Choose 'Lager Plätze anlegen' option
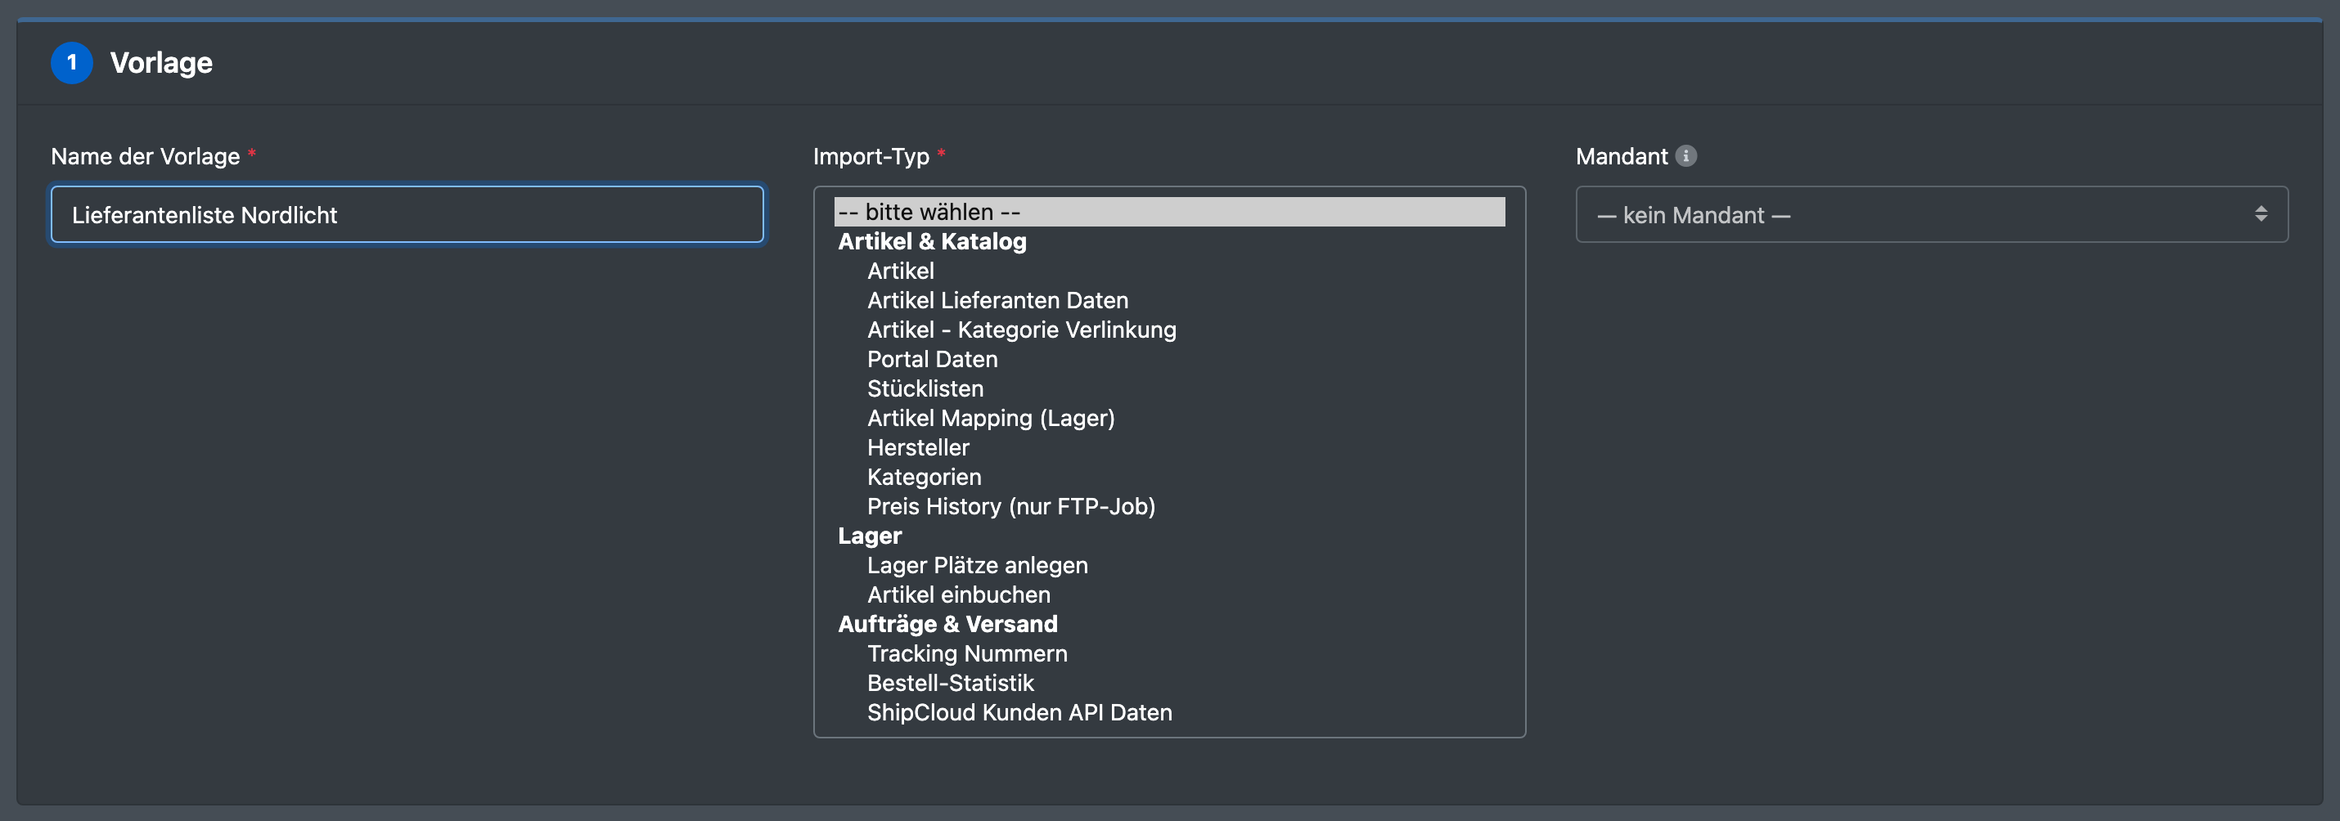This screenshot has height=821, width=2340. click(1169, 565)
